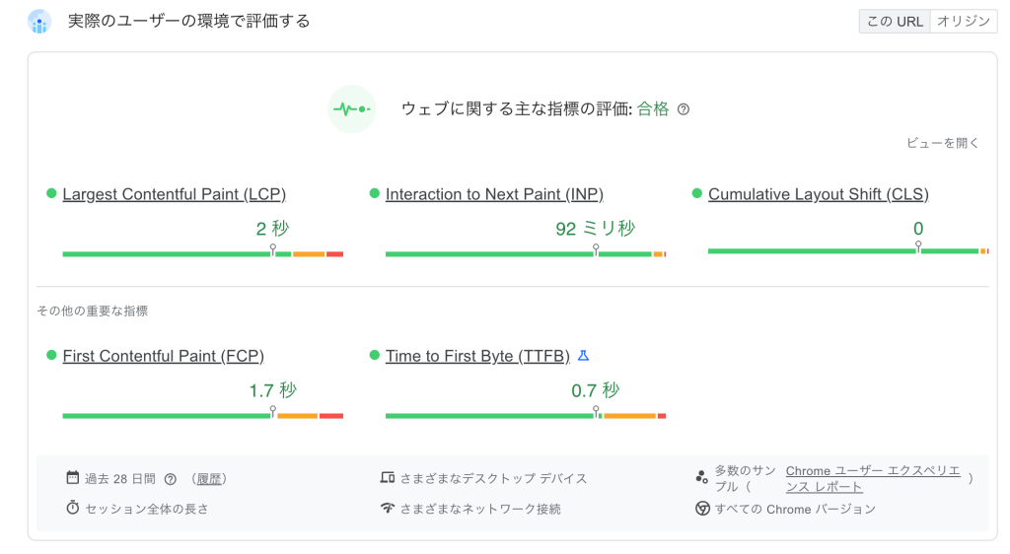Switch to the オリジン tab
Image resolution: width=1010 pixels, height=554 pixels.
tap(964, 22)
